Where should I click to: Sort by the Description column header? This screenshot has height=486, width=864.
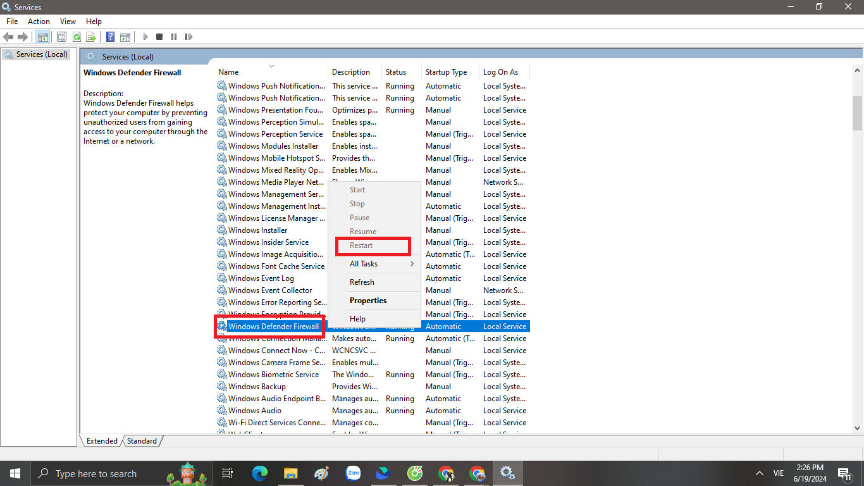(x=355, y=72)
